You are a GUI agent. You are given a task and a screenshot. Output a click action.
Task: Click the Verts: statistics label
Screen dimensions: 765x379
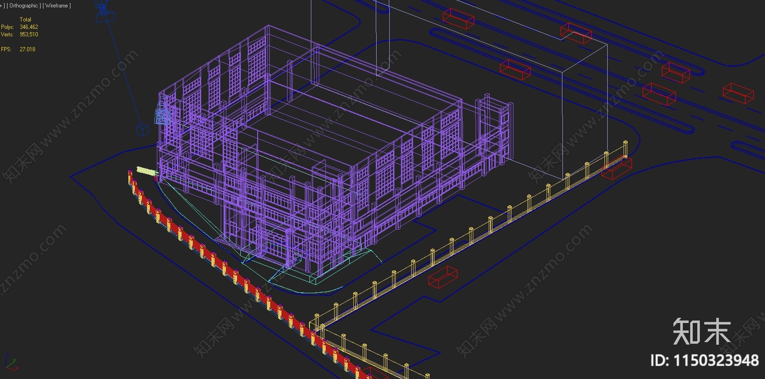(7, 34)
